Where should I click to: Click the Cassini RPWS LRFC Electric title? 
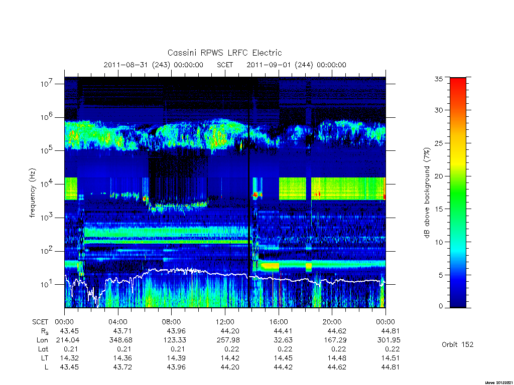click(x=224, y=53)
